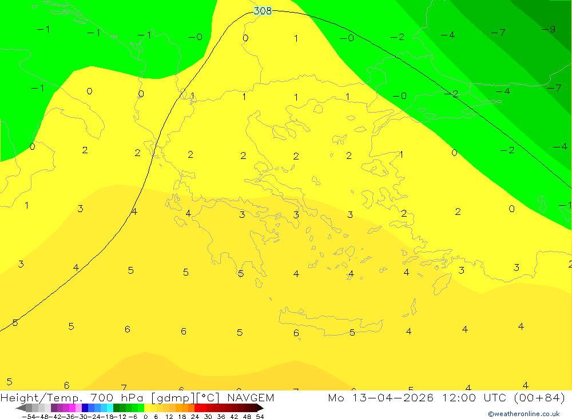Click the '-30' legend scale value
Viewport: 572px width, 419px height.
point(81,417)
